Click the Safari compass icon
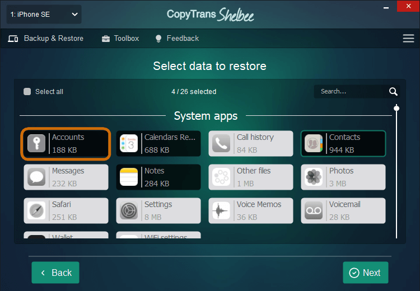Screen dimensions: 420x291 coord(36,210)
